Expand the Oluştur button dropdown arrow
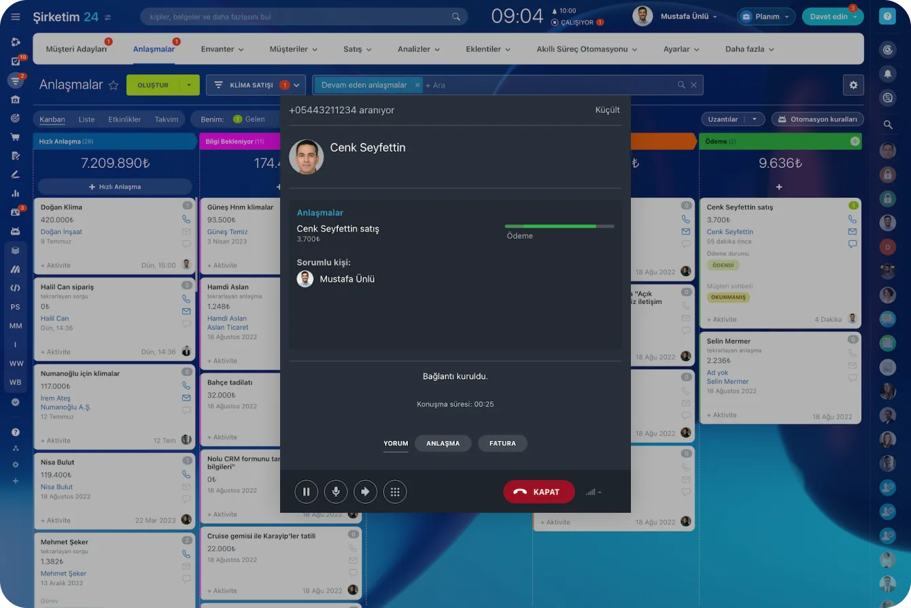This screenshot has height=608, width=911. point(190,85)
